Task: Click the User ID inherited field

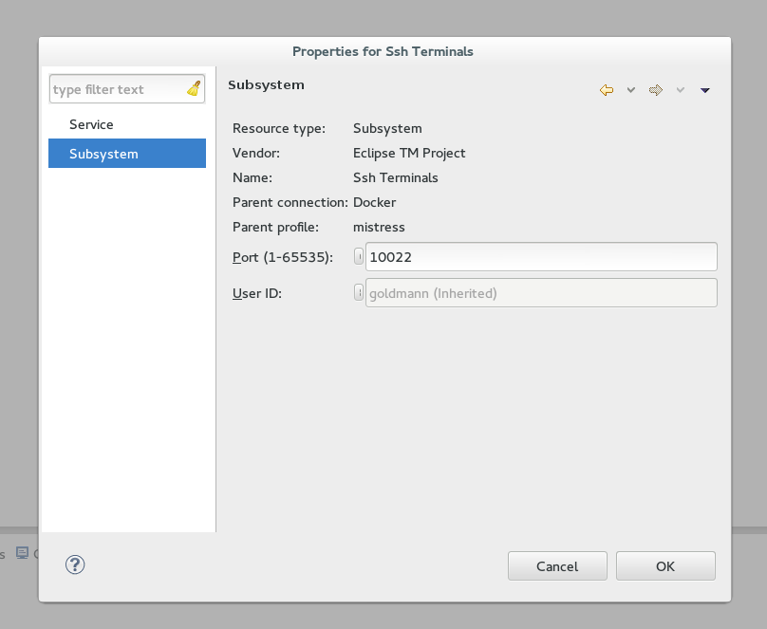Action: (x=541, y=293)
